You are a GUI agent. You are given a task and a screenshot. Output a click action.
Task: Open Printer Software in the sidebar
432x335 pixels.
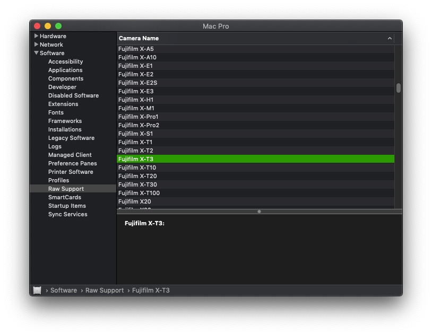coord(71,172)
